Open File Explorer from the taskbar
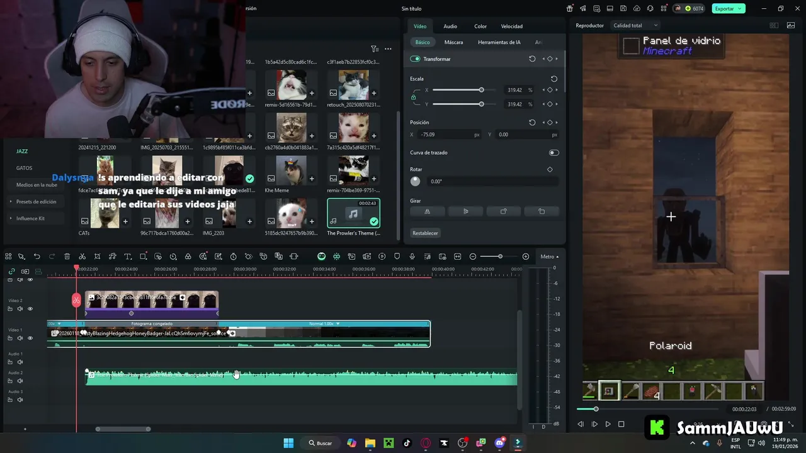The width and height of the screenshot is (806, 453). tap(370, 443)
